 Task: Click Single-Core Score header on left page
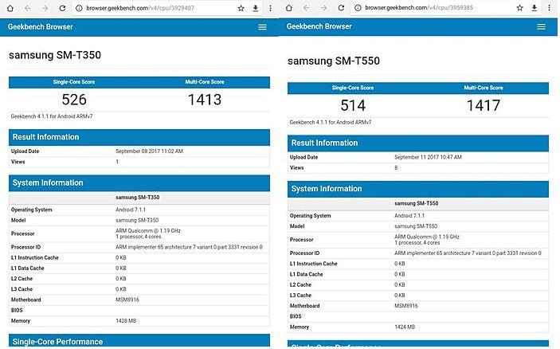[x=74, y=82]
